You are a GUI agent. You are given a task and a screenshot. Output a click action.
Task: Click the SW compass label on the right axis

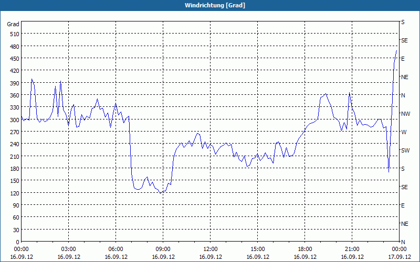405,150
